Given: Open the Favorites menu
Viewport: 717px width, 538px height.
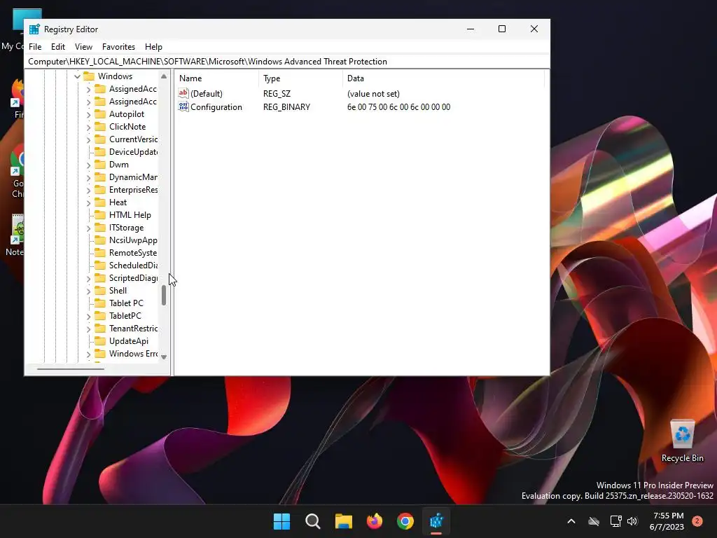Looking at the screenshot, I should [118, 47].
